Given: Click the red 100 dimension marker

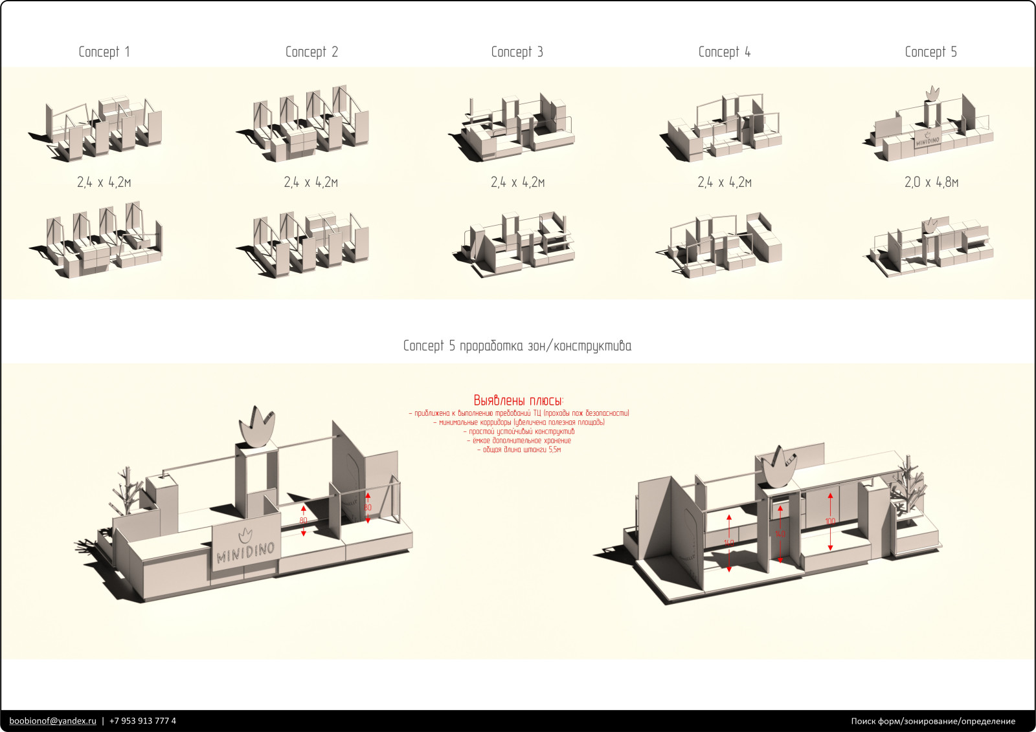Looking at the screenshot, I should 830,521.
